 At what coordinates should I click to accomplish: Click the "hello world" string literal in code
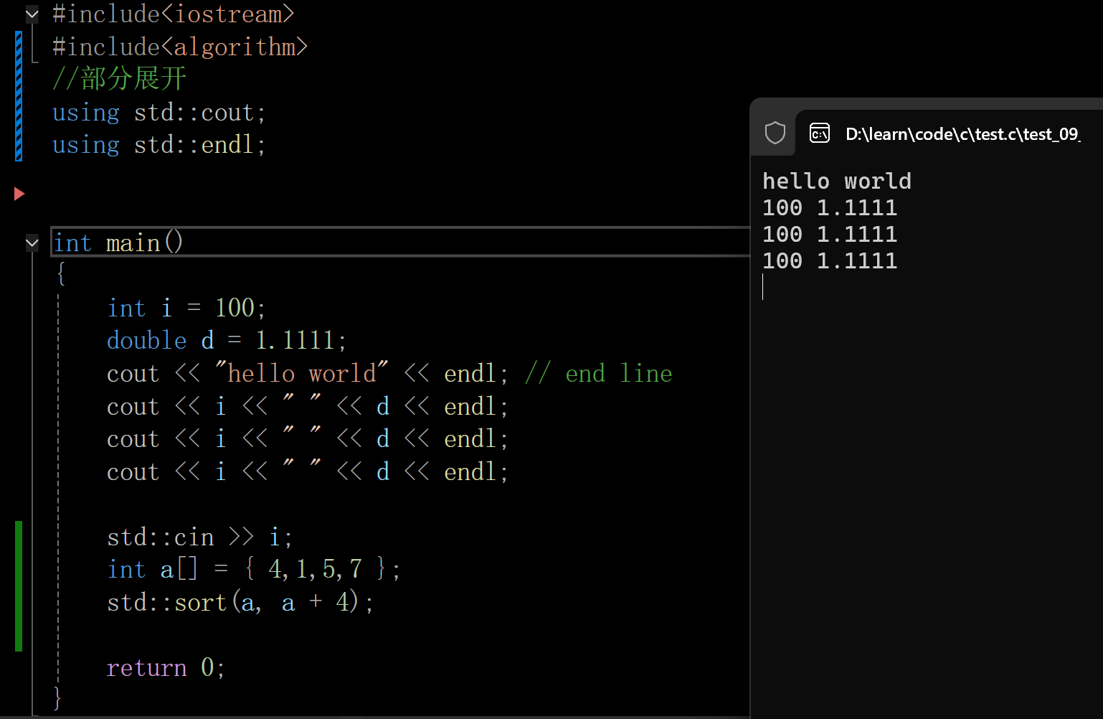(302, 373)
